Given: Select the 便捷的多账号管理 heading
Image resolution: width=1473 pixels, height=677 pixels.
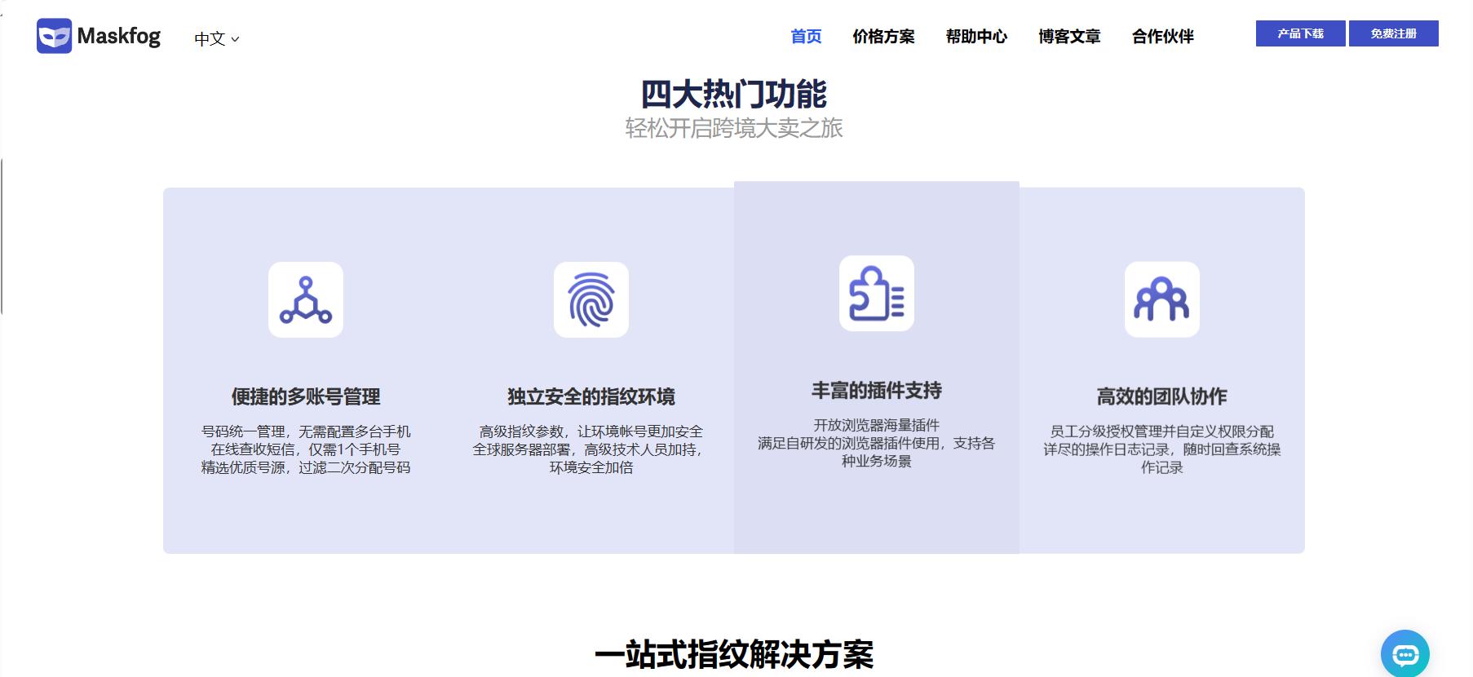Looking at the screenshot, I should tap(306, 396).
